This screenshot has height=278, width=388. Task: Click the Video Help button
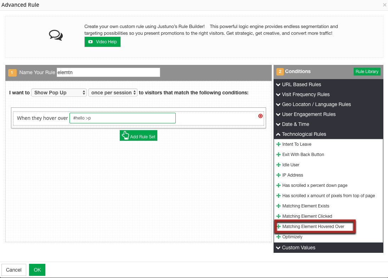[x=102, y=42]
